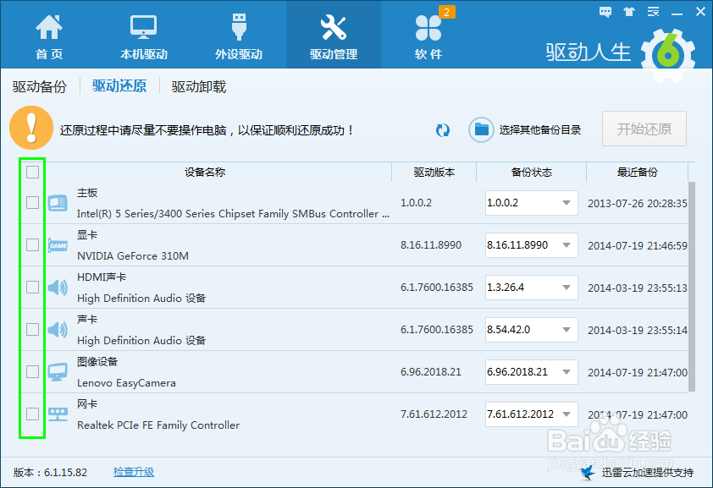
Task: Click the orange notification badge on 软件
Action: (446, 12)
